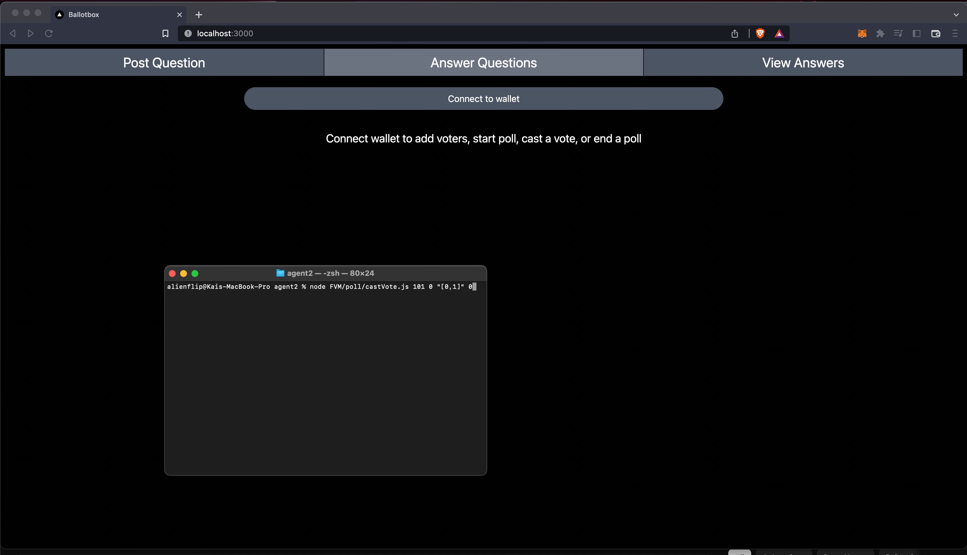
Task: Click the share icon in address bar
Action: tap(735, 33)
